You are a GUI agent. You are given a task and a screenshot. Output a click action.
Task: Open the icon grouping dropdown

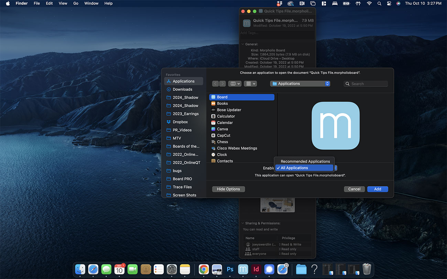250,84
